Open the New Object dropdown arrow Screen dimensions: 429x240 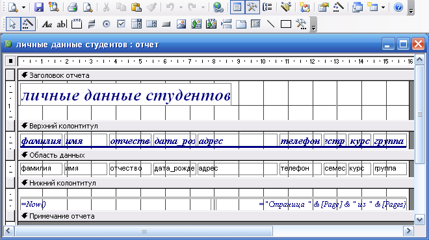click(383, 7)
